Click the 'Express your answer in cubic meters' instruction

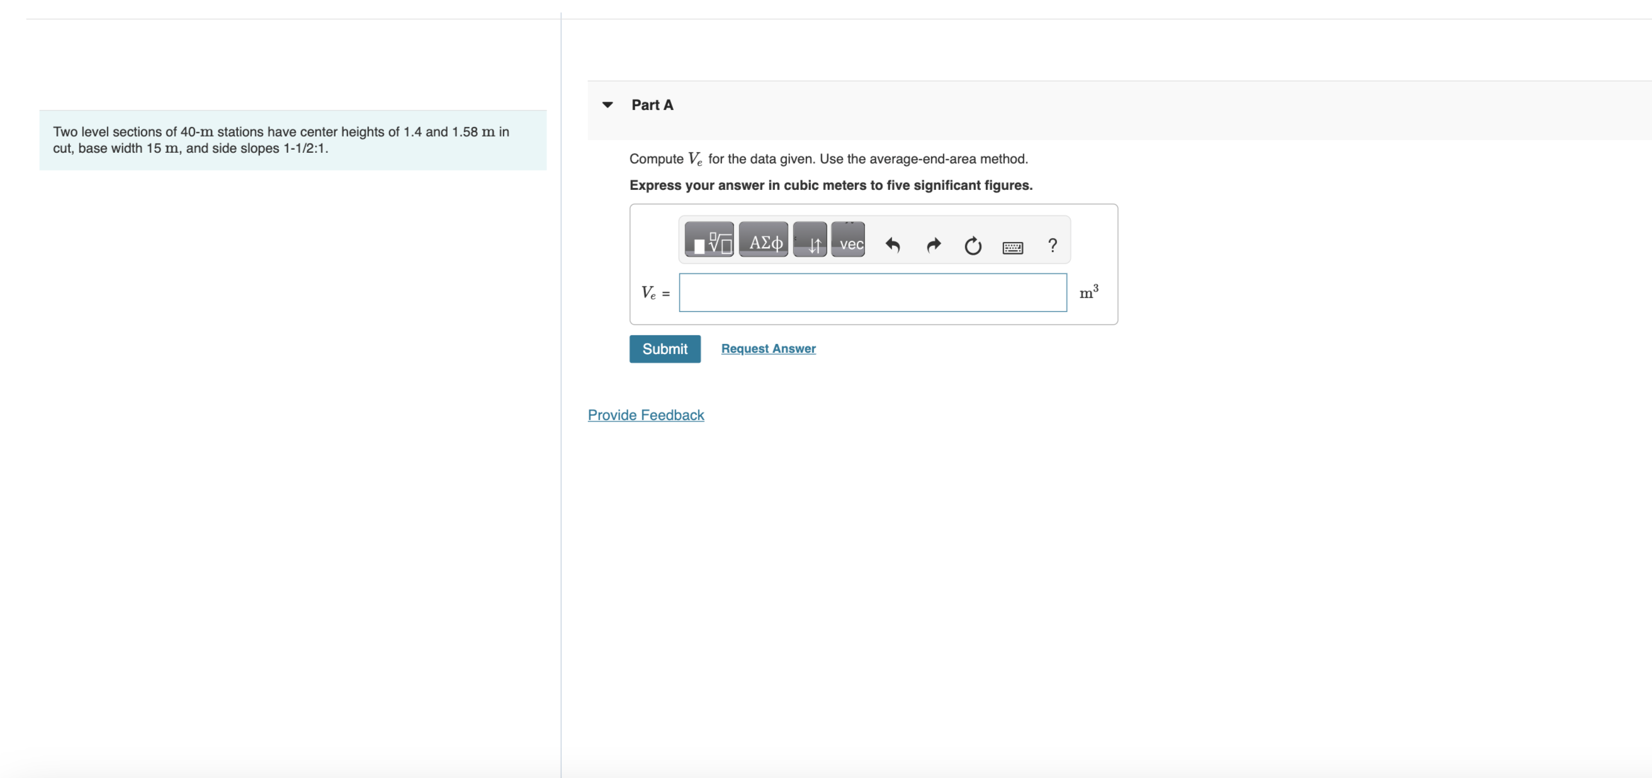tap(830, 185)
